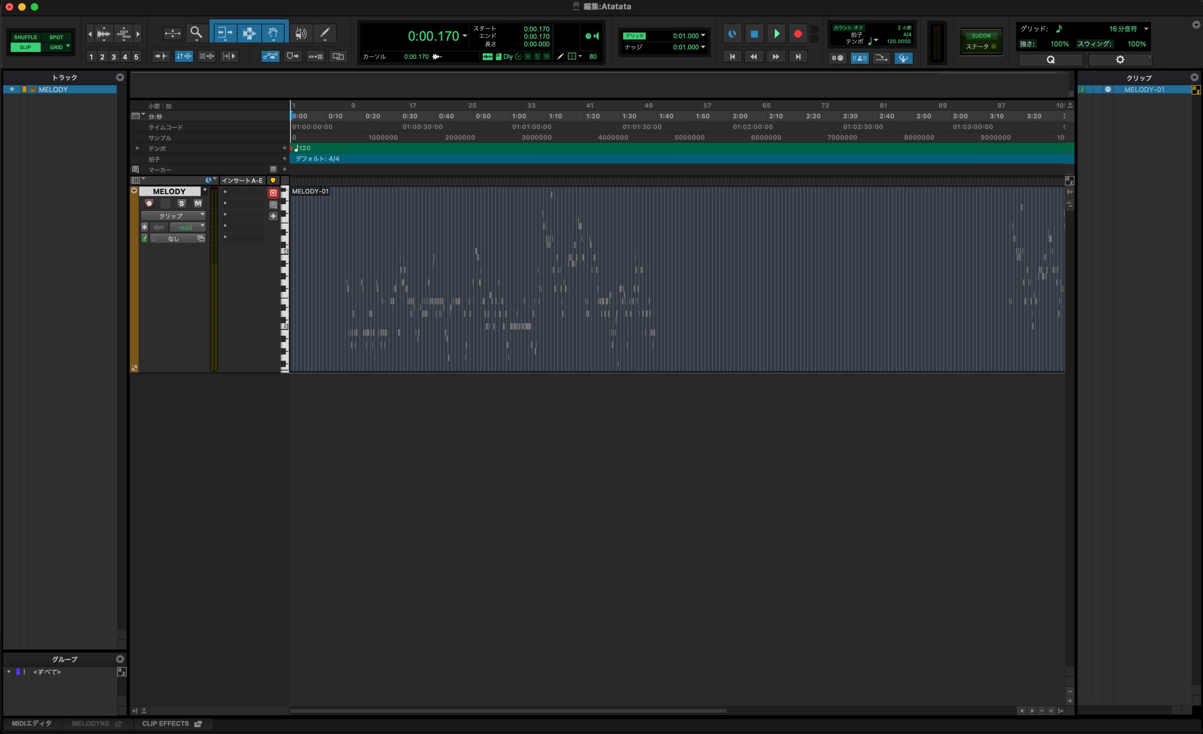Click the インサートA-E column header
This screenshot has width=1203, height=734.
pos(242,181)
